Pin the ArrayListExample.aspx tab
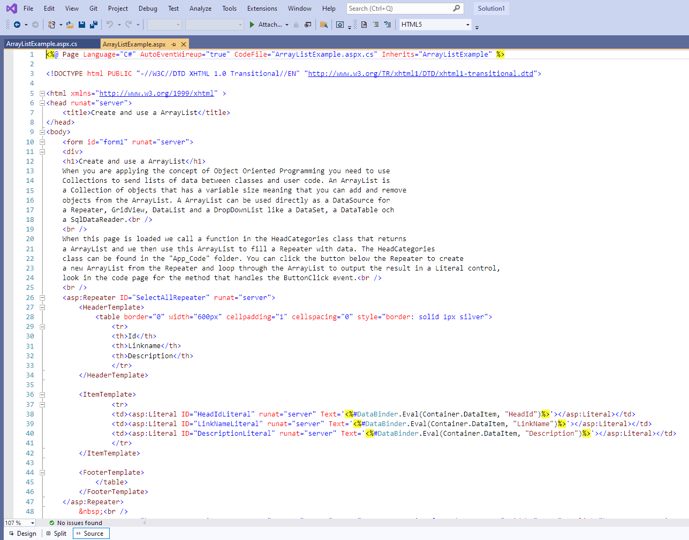Screen dimensions: 689x540 tap(174, 44)
